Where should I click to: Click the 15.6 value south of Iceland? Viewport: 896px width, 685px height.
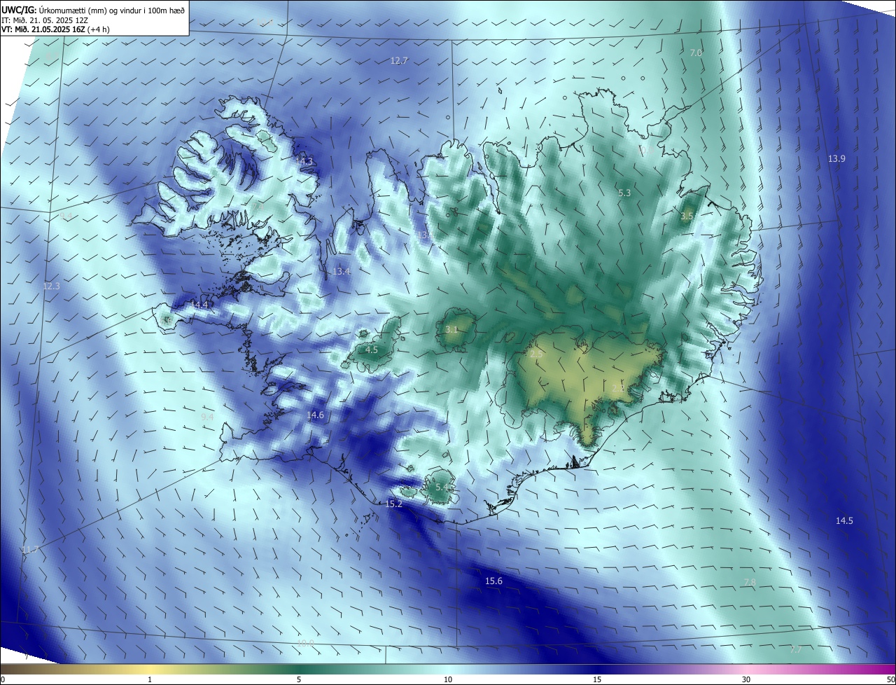point(493,581)
